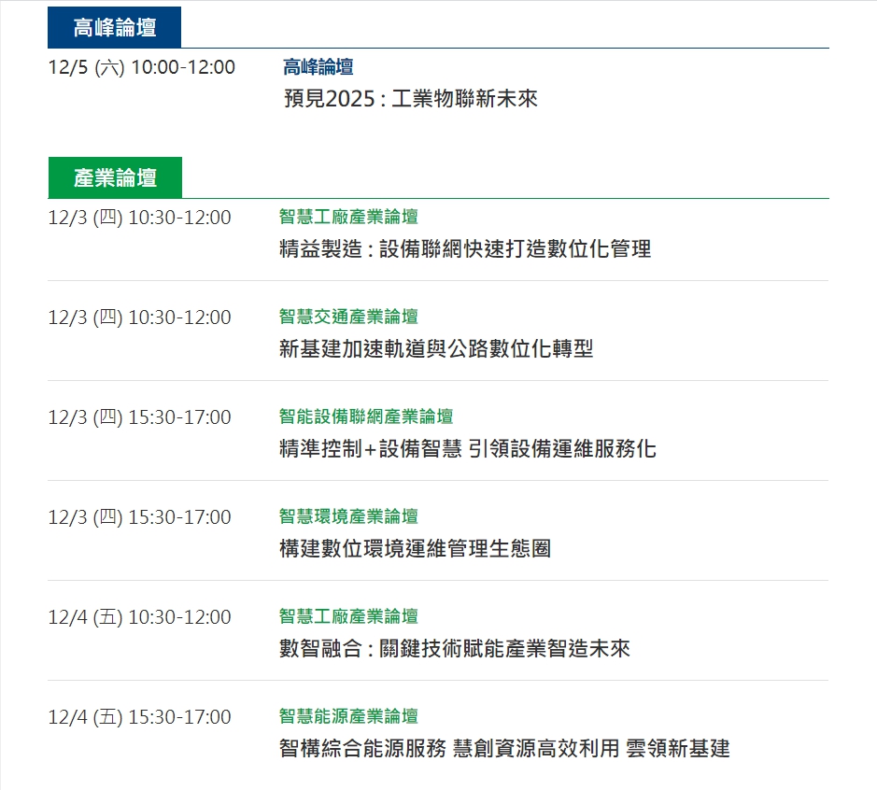Click 12/3 15:30-17:00 time beside 智能設備聯網產業論壇
877x790 pixels.
click(x=139, y=417)
